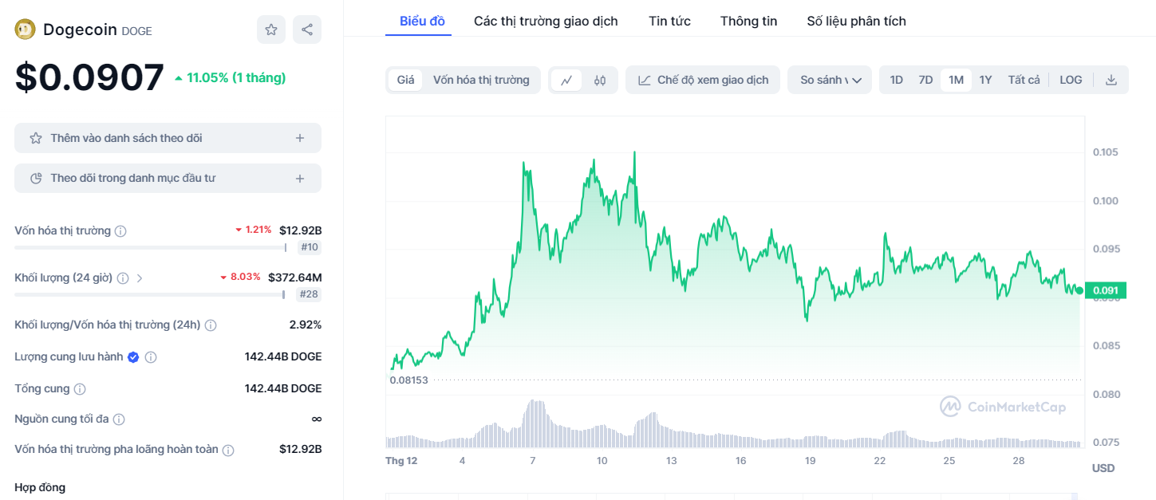Toggle the LOG scale on the chart

coord(1070,80)
